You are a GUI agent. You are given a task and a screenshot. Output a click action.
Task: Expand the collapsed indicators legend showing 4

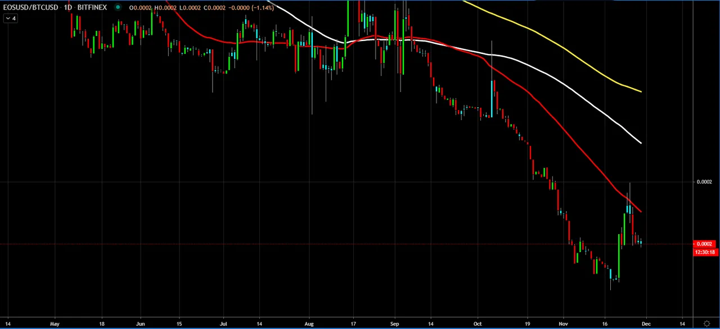[x=11, y=19]
